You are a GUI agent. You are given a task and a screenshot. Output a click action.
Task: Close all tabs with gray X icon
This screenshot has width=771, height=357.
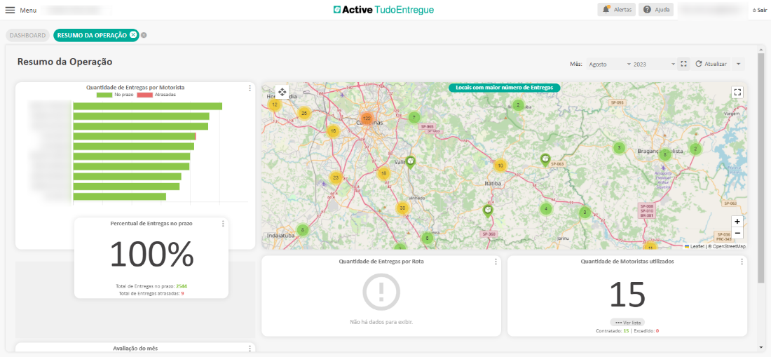coord(144,35)
